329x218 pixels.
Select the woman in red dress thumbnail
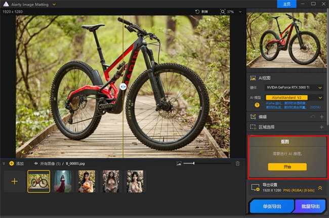click(x=63, y=181)
